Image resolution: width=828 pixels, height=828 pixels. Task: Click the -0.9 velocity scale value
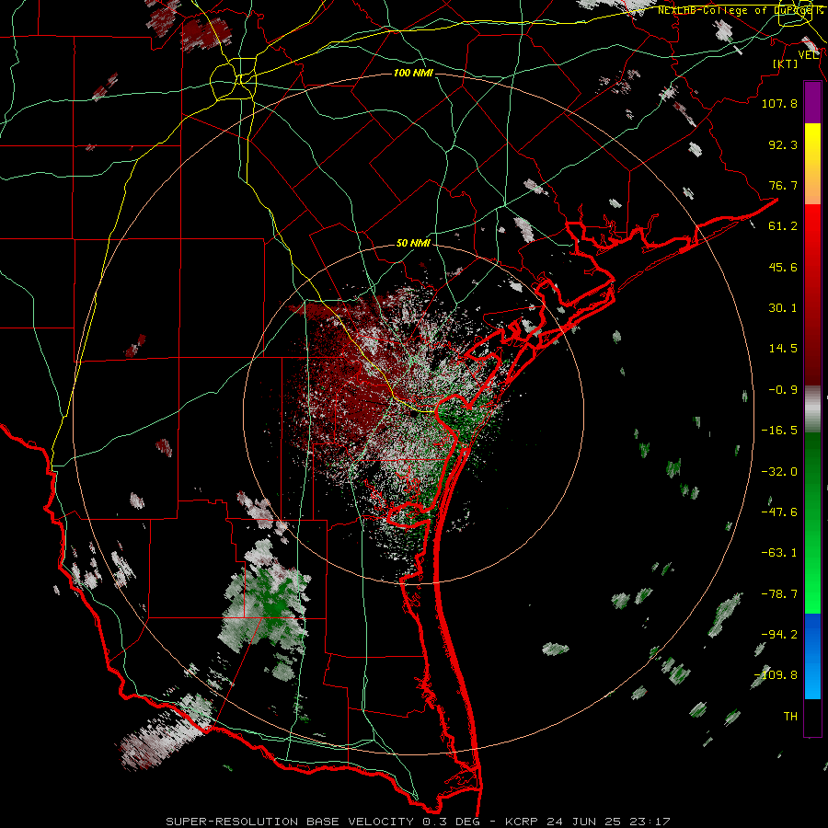click(783, 390)
